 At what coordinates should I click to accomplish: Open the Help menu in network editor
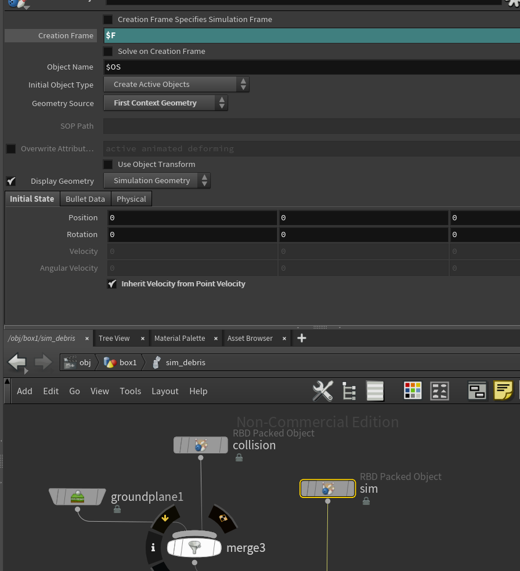[198, 391]
